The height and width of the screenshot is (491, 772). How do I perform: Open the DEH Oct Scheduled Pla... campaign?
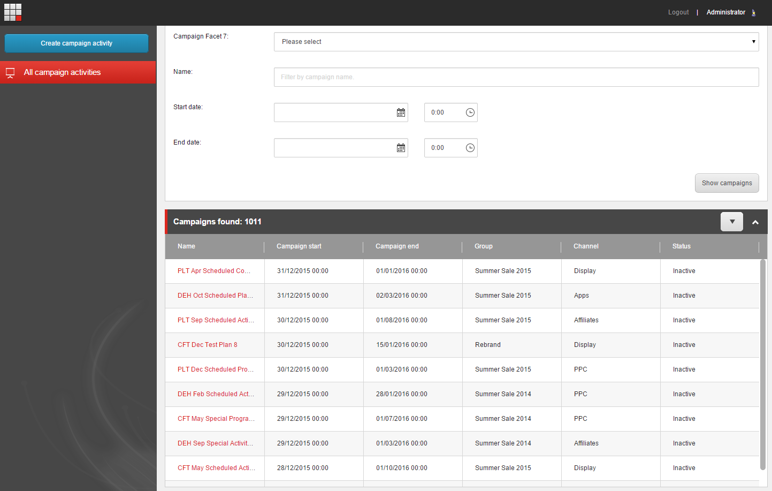(x=216, y=295)
